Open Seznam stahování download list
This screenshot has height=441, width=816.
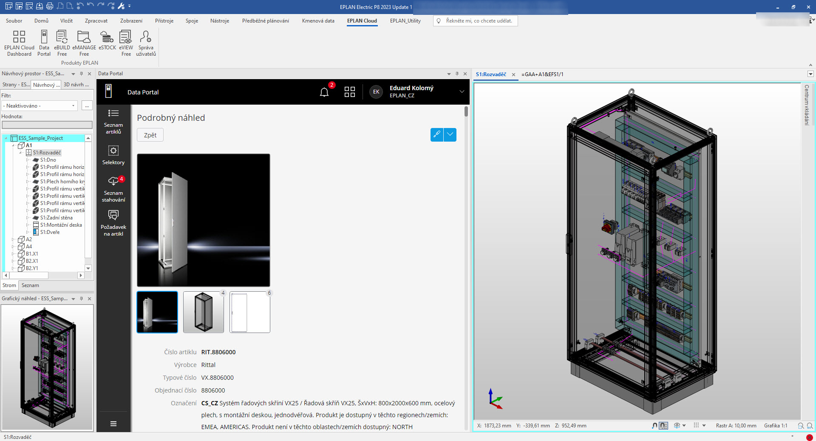tap(113, 189)
